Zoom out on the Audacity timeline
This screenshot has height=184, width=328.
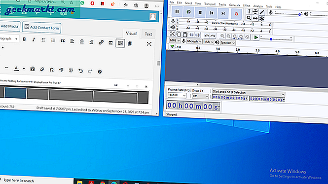229,37
